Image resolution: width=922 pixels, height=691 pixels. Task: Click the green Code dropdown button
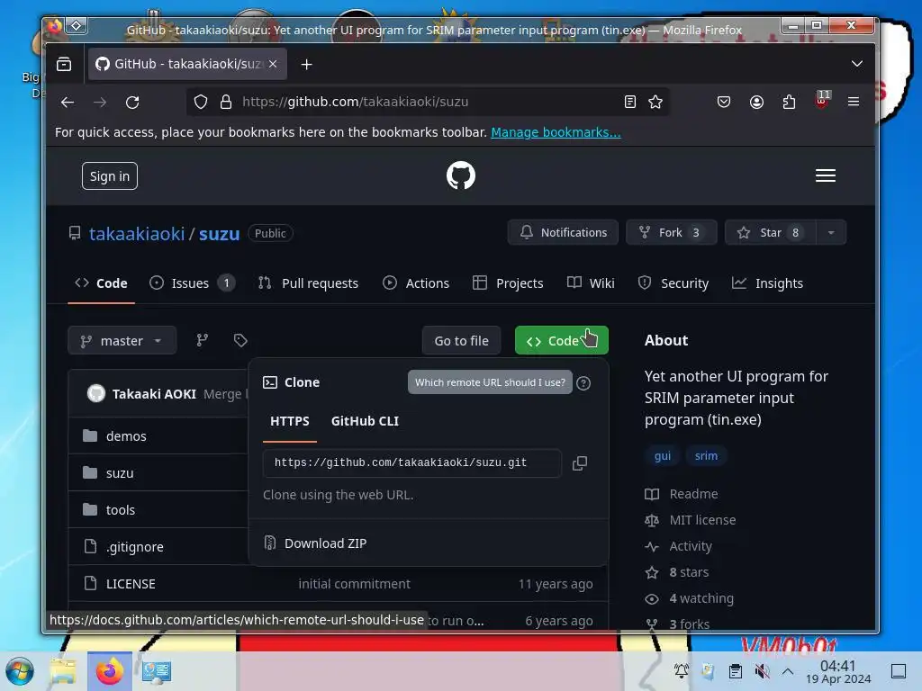tap(562, 341)
